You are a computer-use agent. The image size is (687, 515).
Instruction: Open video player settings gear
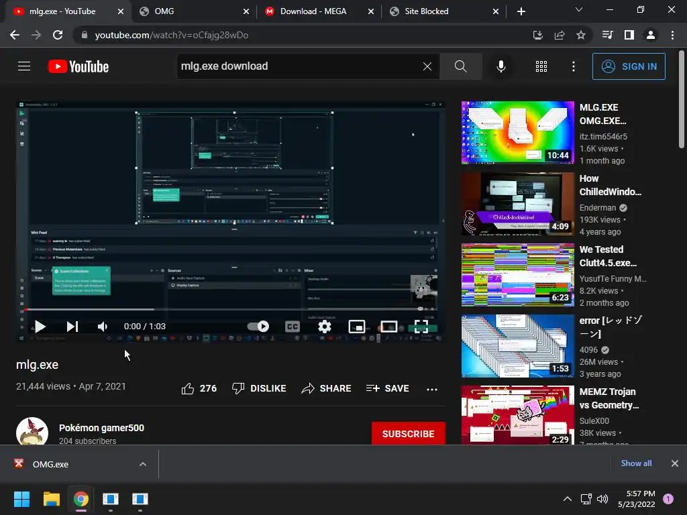click(325, 327)
